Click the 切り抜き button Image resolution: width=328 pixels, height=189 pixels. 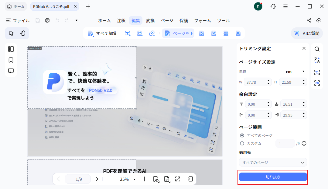(272, 177)
